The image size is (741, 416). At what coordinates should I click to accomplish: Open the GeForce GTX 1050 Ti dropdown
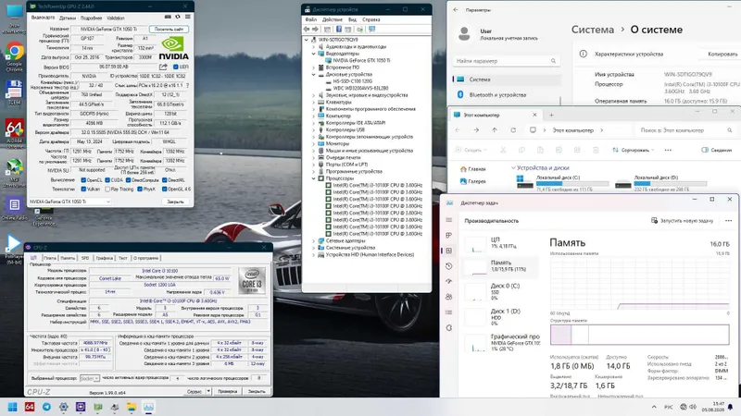pyautogui.click(x=70, y=202)
